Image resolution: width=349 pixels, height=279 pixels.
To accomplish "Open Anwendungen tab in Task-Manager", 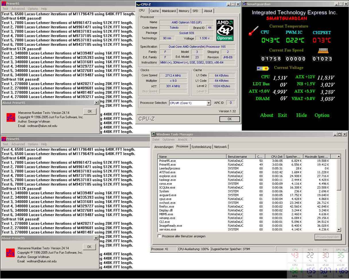I will pyautogui.click(x=164, y=147).
